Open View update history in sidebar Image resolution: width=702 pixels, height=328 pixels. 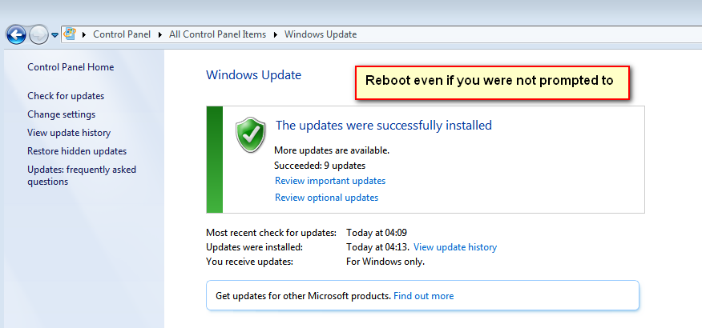[x=69, y=133]
